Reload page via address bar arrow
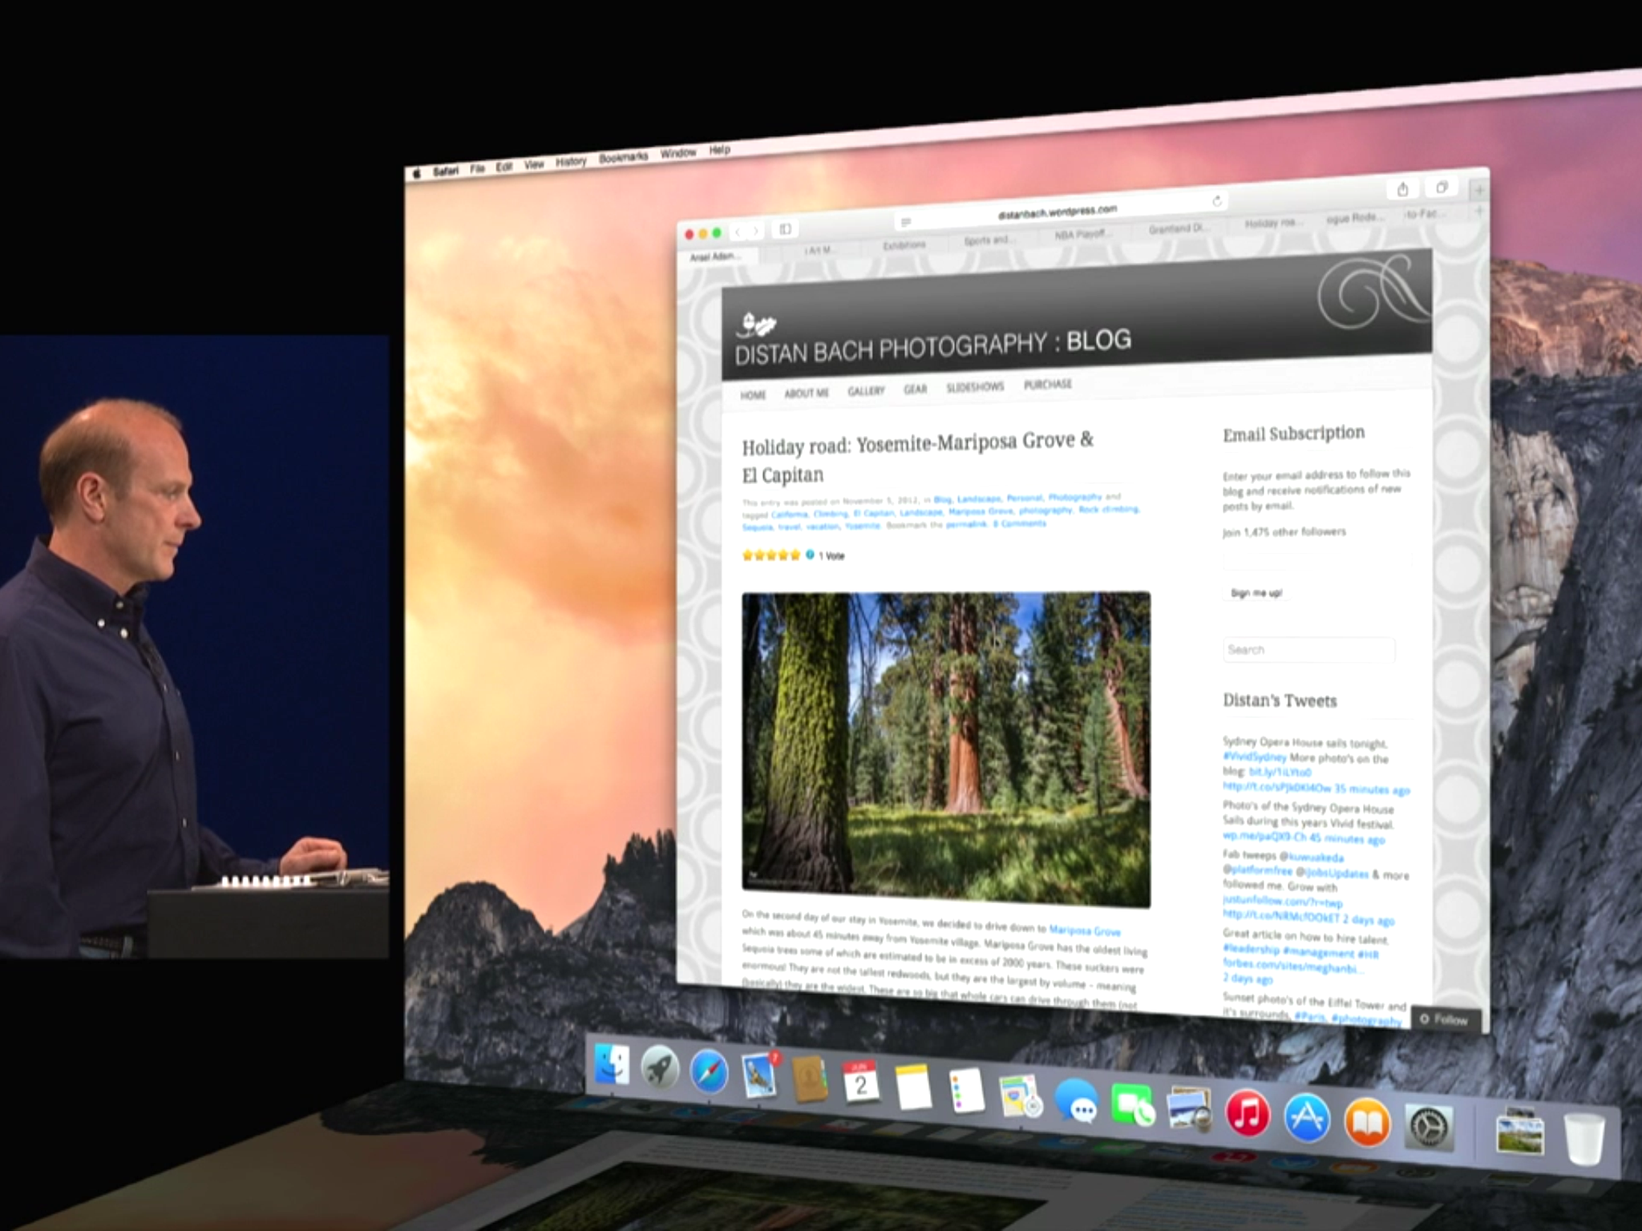The width and height of the screenshot is (1642, 1231). (1216, 201)
